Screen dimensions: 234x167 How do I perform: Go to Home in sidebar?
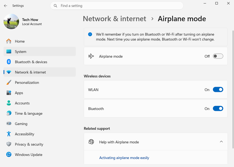coord(40,41)
